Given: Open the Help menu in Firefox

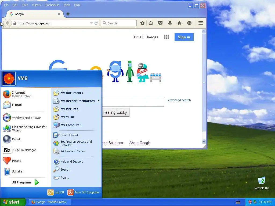Looking at the screenshot, I should click(77, 5).
